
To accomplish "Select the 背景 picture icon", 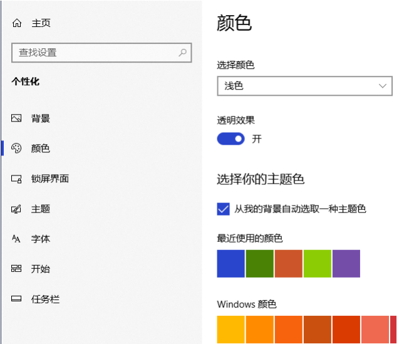I will tap(17, 118).
